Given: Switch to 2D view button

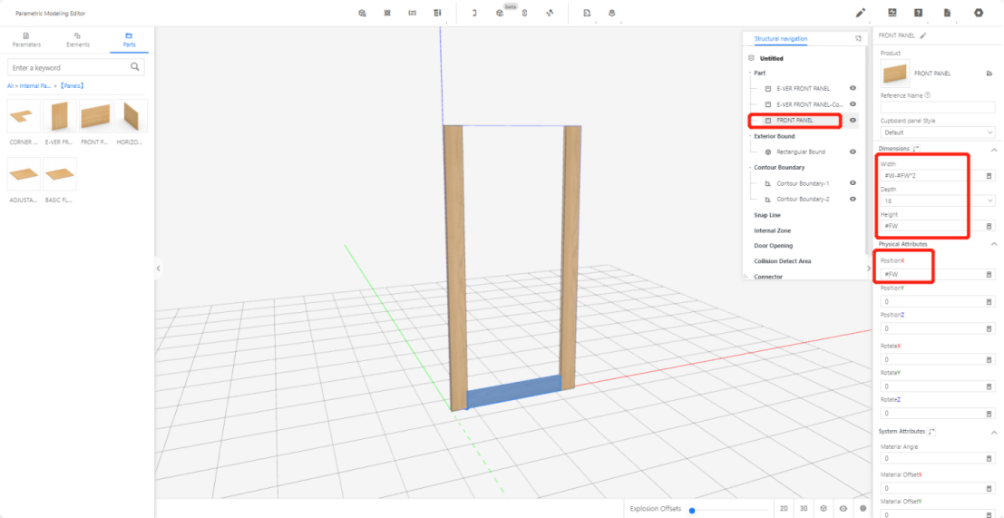Looking at the screenshot, I should [x=784, y=509].
